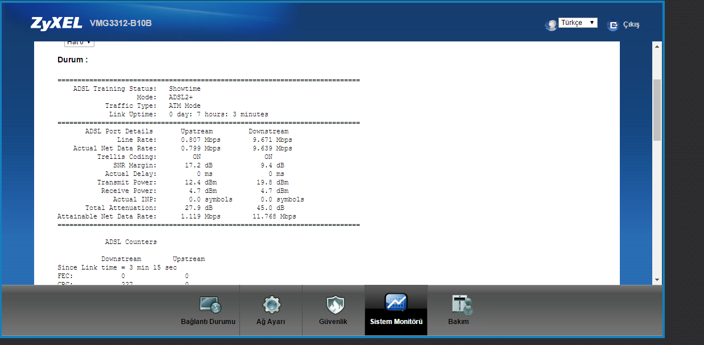704x345 pixels.
Task: Click the Bağlantı Durumu menu label
Action: click(x=208, y=322)
